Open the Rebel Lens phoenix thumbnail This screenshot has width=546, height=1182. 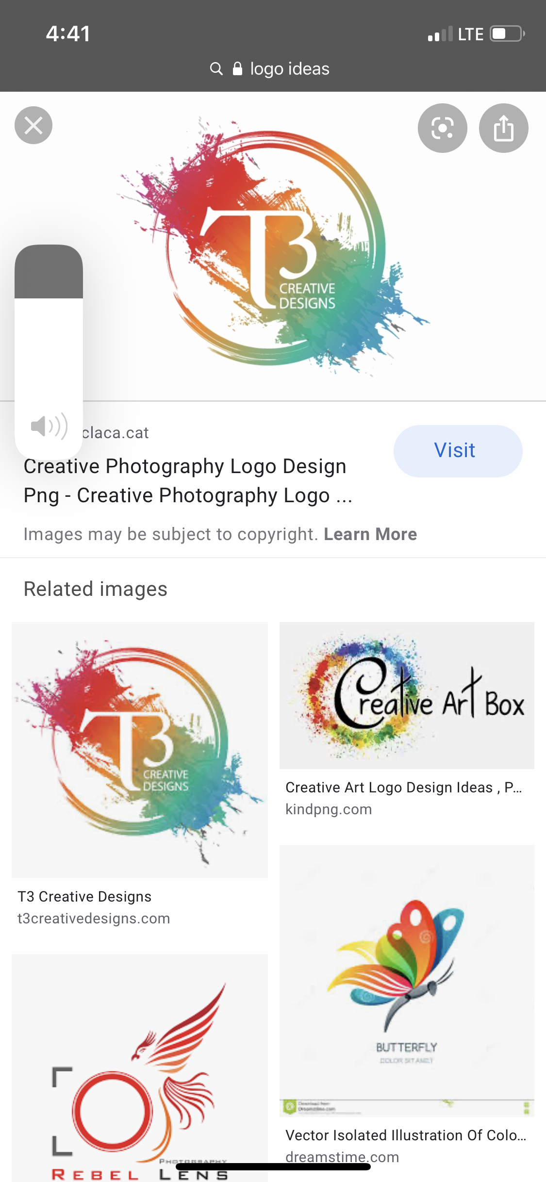coord(140,1068)
